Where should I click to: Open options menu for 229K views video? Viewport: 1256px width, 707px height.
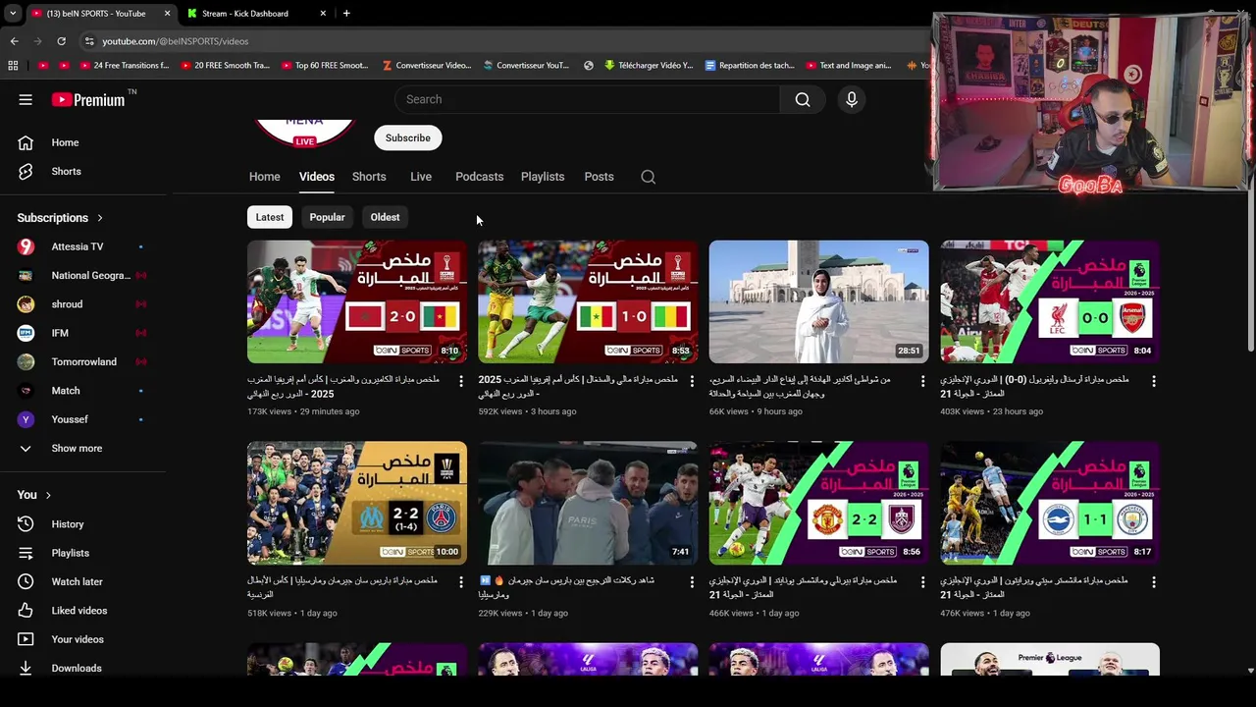click(x=692, y=582)
